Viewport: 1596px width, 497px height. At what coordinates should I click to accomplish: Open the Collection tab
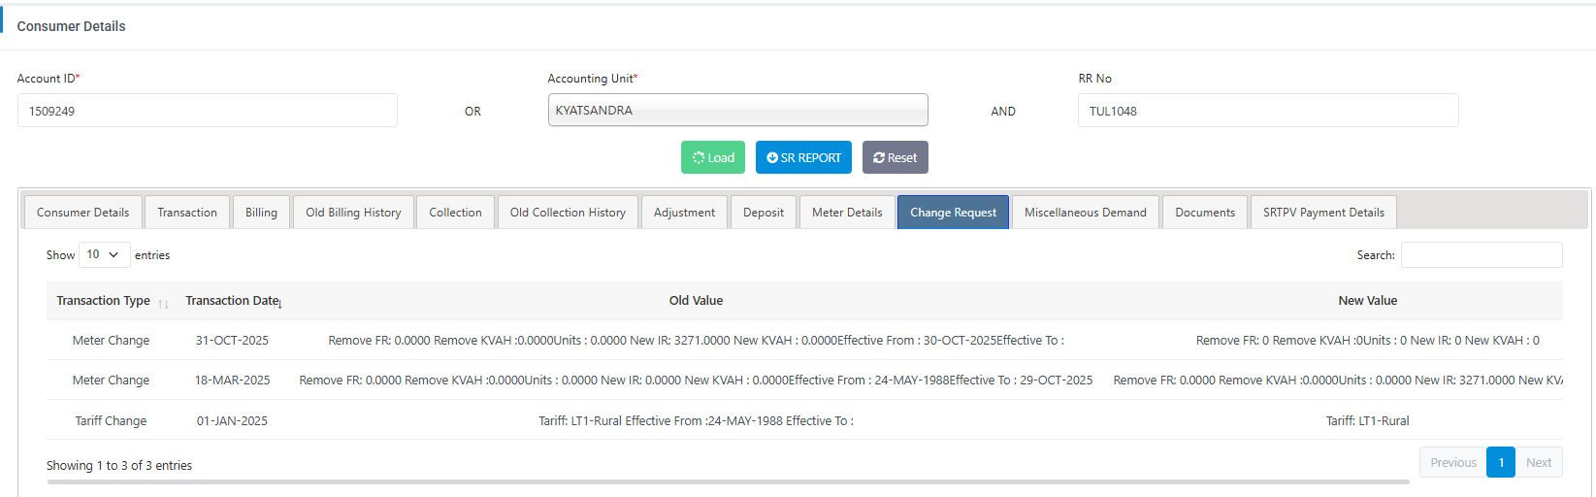pyautogui.click(x=455, y=212)
